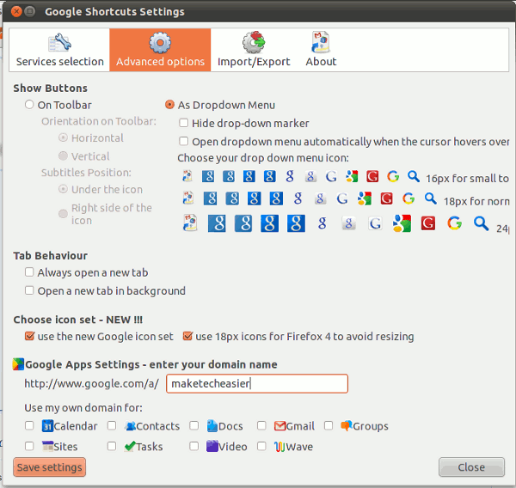This screenshot has width=516, height=488.
Task: Click the Choose your drop down menu icon text
Action: [263, 158]
